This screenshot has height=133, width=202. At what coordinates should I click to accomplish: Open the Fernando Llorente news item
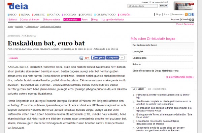pos(163,96)
